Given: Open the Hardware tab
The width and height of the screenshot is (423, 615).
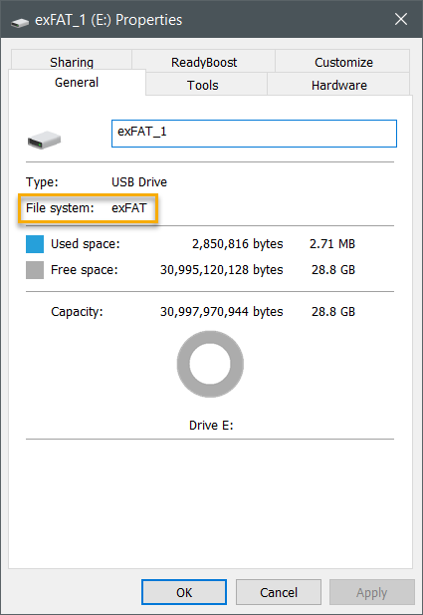Looking at the screenshot, I should (338, 85).
